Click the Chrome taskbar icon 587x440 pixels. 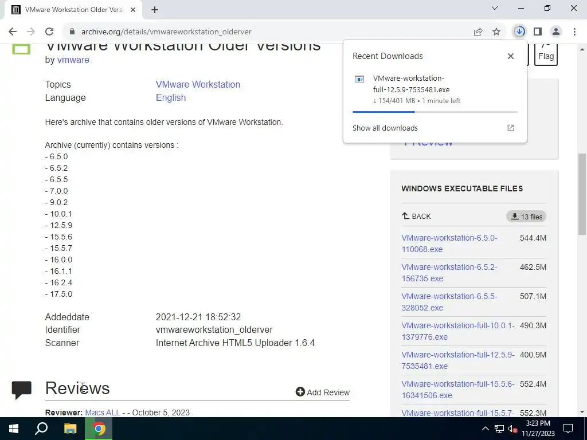[x=99, y=429]
